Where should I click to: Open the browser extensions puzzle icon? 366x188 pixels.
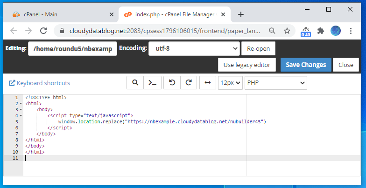[x=321, y=31]
